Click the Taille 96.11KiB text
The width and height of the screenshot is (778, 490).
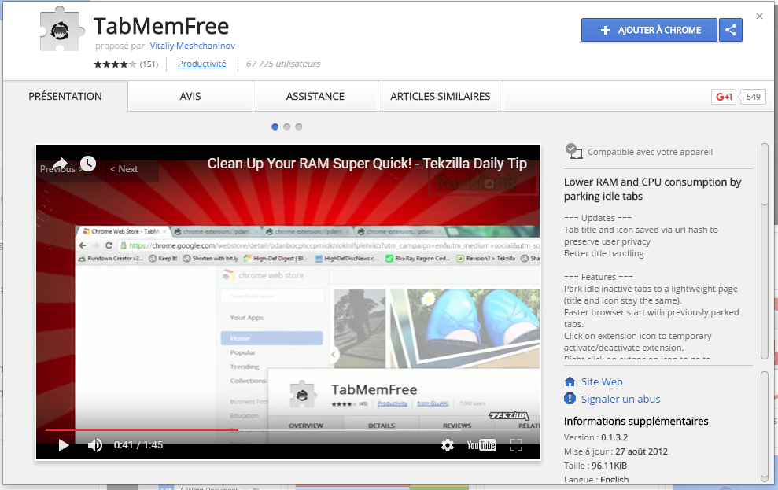pos(595,466)
